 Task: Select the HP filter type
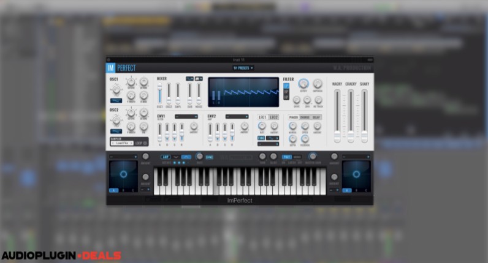point(286,97)
